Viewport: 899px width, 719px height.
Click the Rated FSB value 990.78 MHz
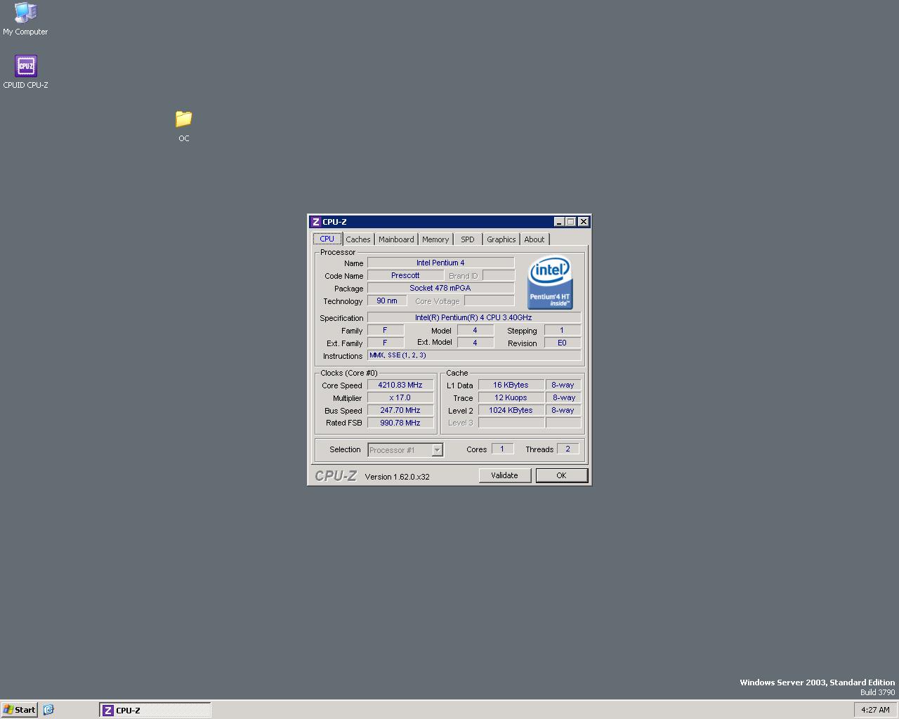pos(400,423)
